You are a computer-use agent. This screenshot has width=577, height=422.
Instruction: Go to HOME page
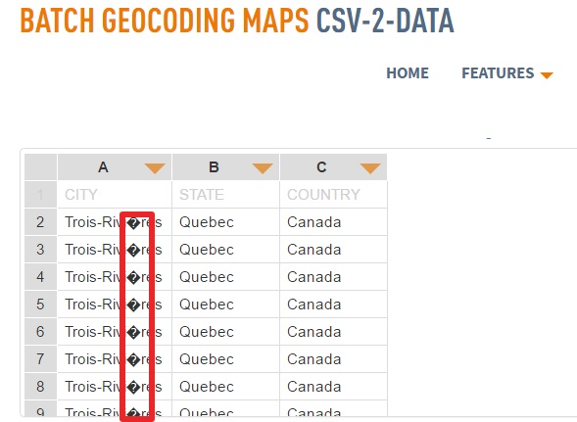tap(408, 72)
